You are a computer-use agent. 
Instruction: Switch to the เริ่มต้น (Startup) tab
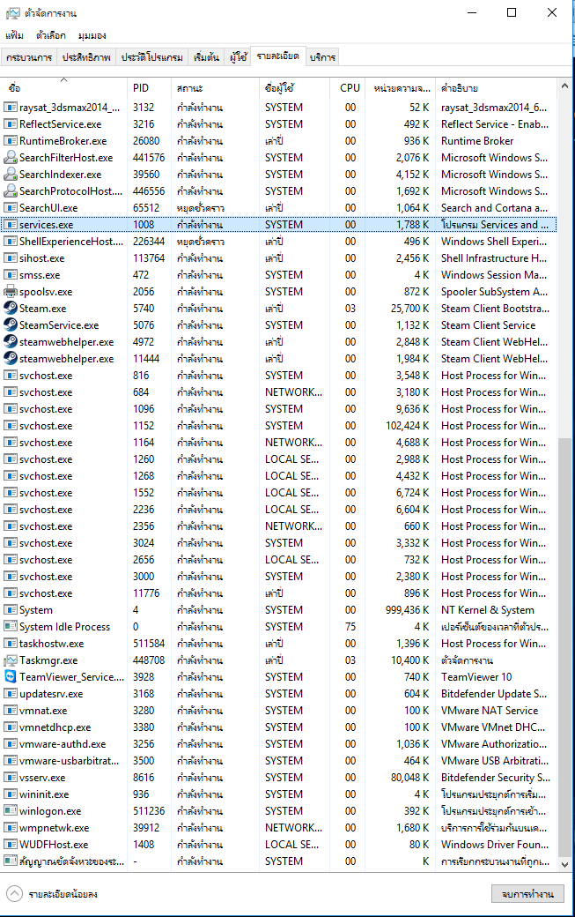tap(206, 57)
